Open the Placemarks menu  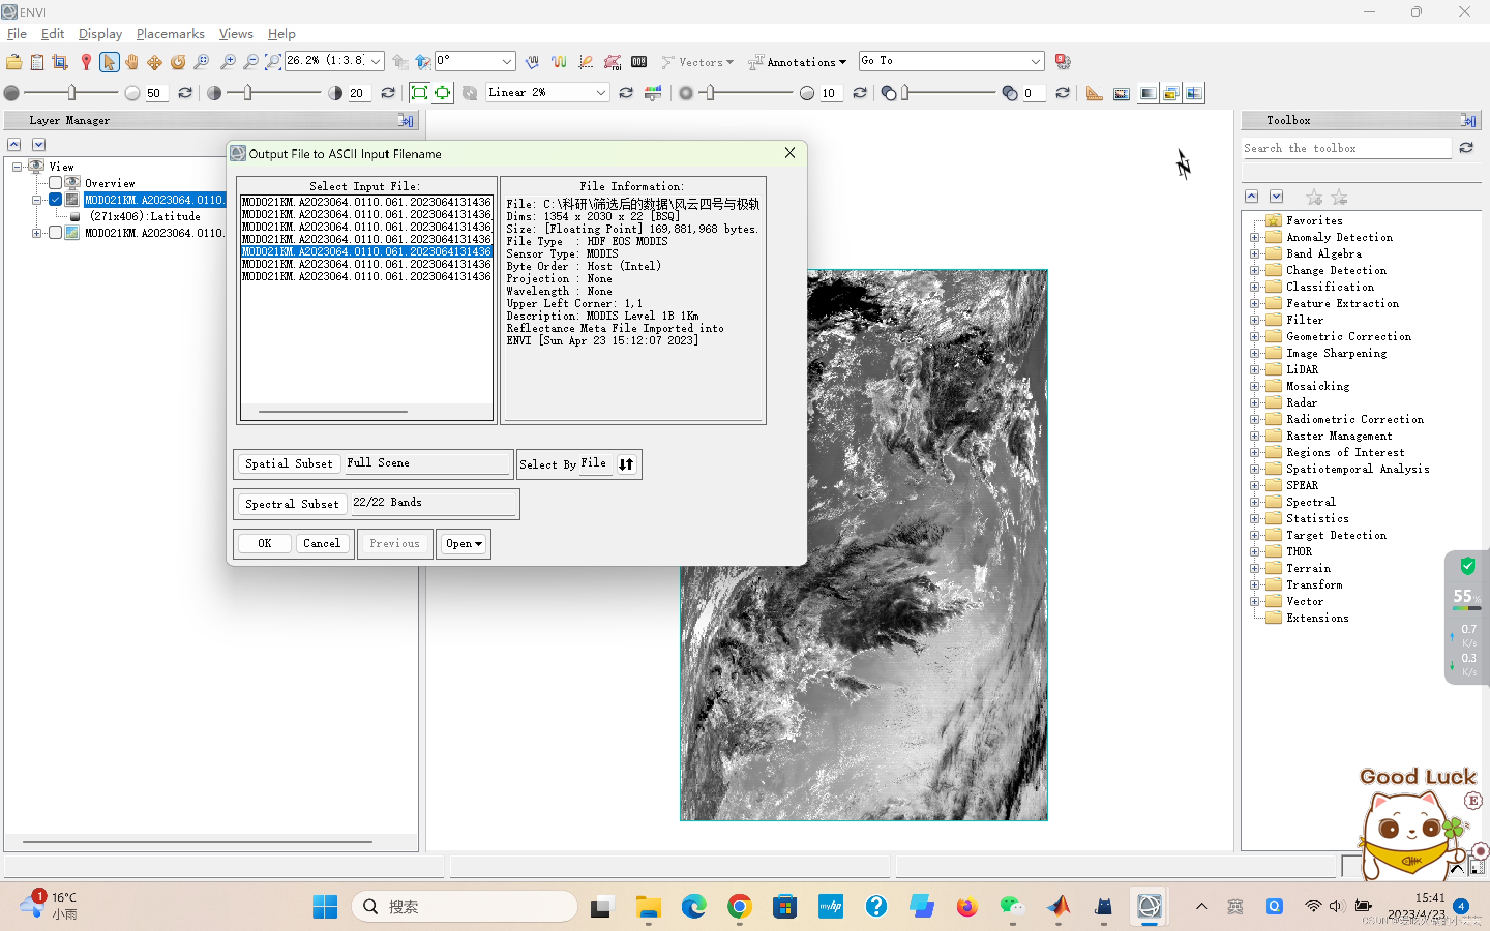(170, 34)
